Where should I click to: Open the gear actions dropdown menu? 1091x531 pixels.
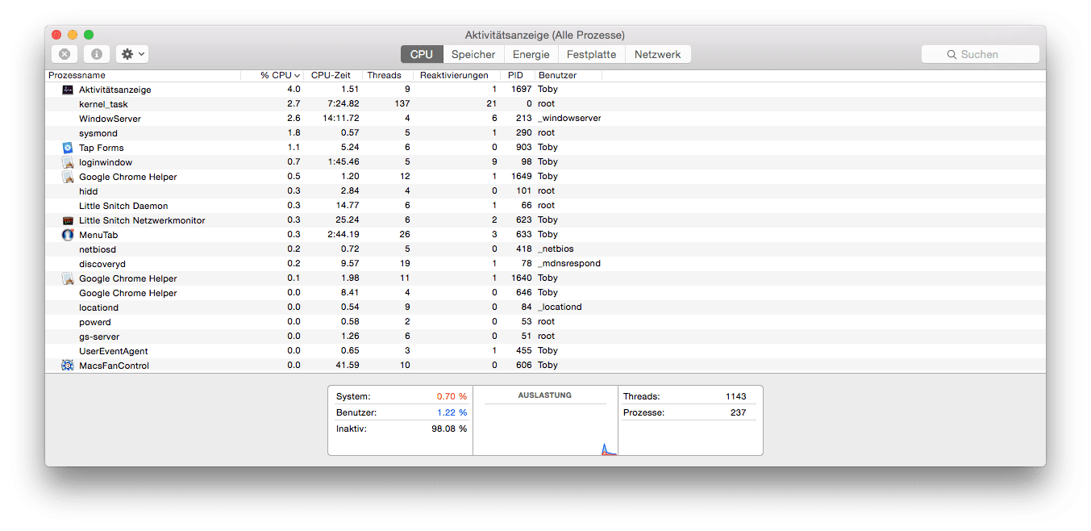coord(132,54)
